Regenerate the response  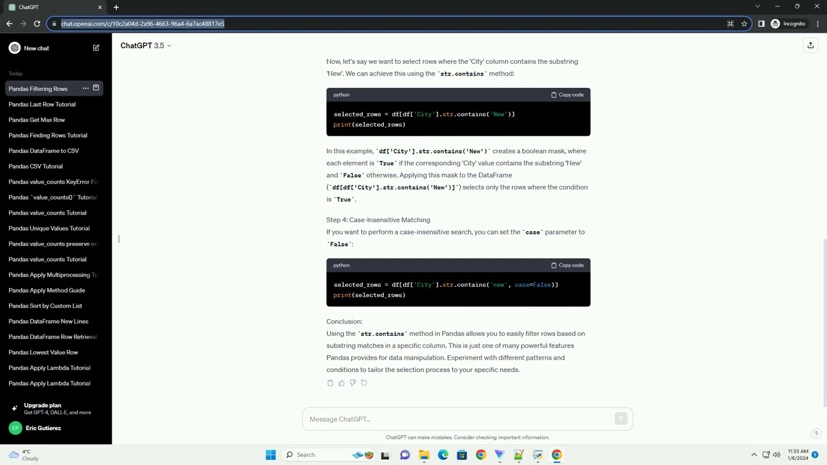point(364,383)
